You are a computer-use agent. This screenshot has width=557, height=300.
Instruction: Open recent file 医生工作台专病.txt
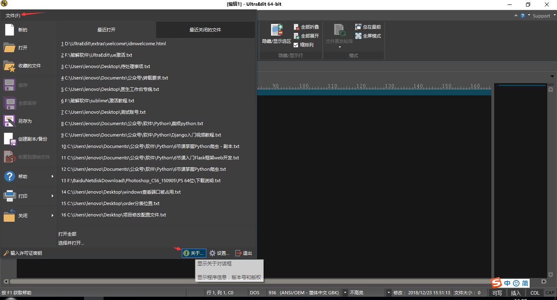[x=110, y=89]
